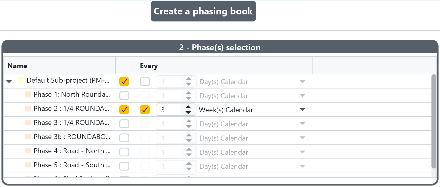The width and height of the screenshot is (440, 187).
Task: Check the Phase 1: North Roundabout checkbox
Action: (x=124, y=96)
